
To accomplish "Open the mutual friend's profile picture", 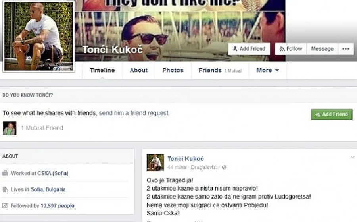I will (10, 128).
